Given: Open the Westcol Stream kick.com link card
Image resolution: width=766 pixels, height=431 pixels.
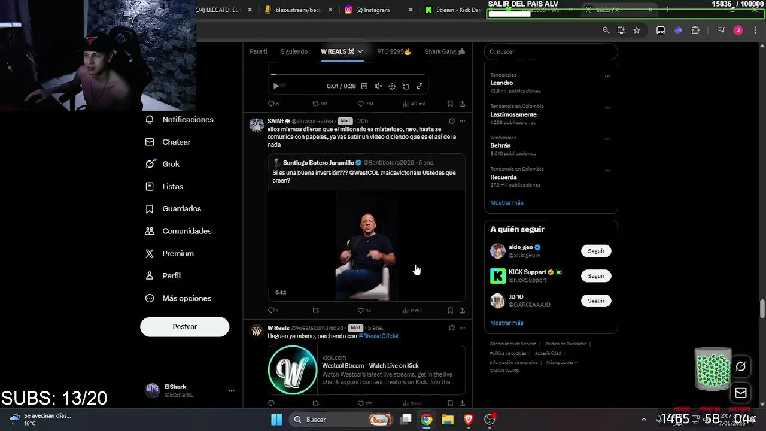Looking at the screenshot, I should pyautogui.click(x=366, y=370).
